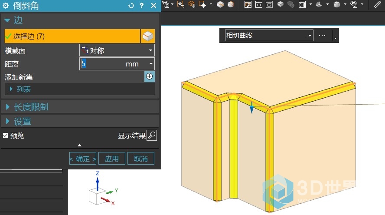Click the grey cube with gear icon
This screenshot has width=385, height=215.
(x=291, y=4)
